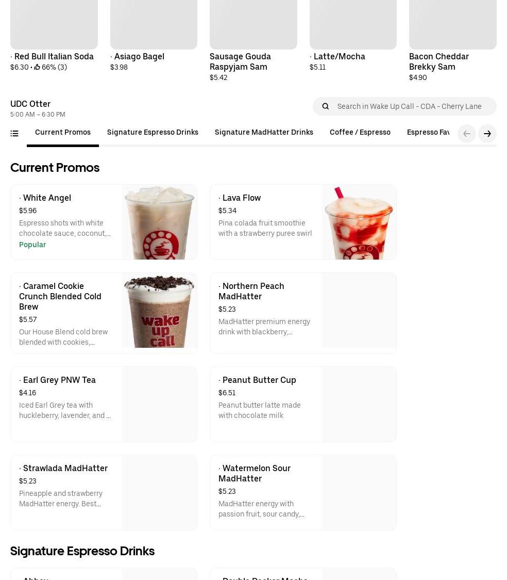Select the Asiago Bagel featured item

[x=154, y=36]
